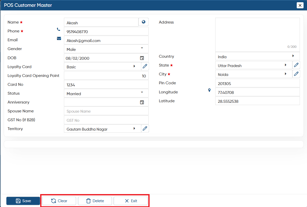Focus the Loyalty Card Opening Point field
307x207 pixels.
106,76
